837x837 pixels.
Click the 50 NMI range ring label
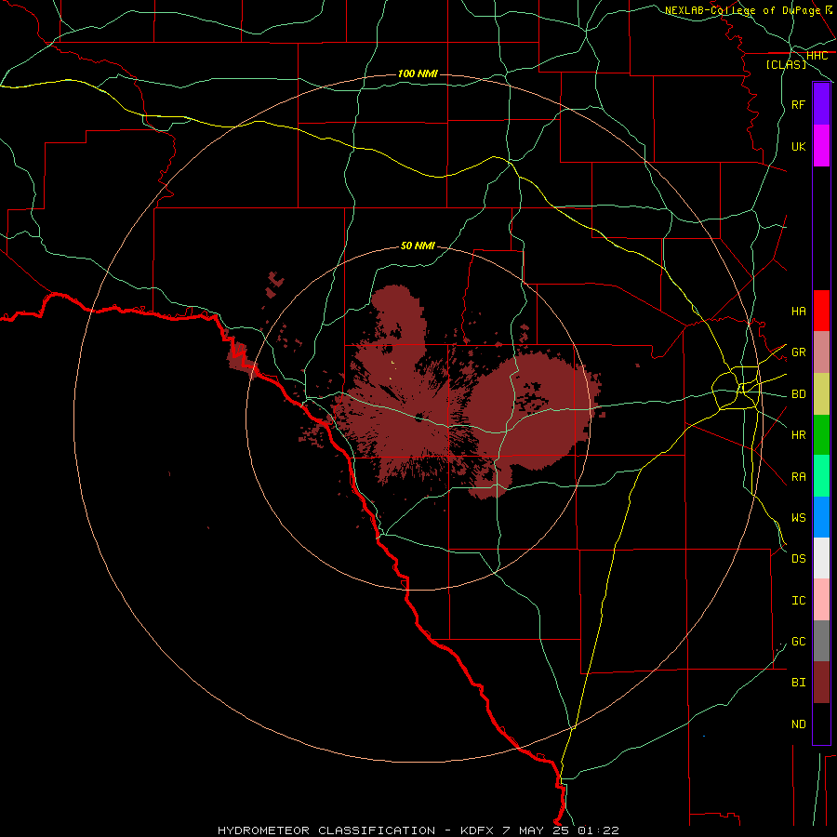418,246
